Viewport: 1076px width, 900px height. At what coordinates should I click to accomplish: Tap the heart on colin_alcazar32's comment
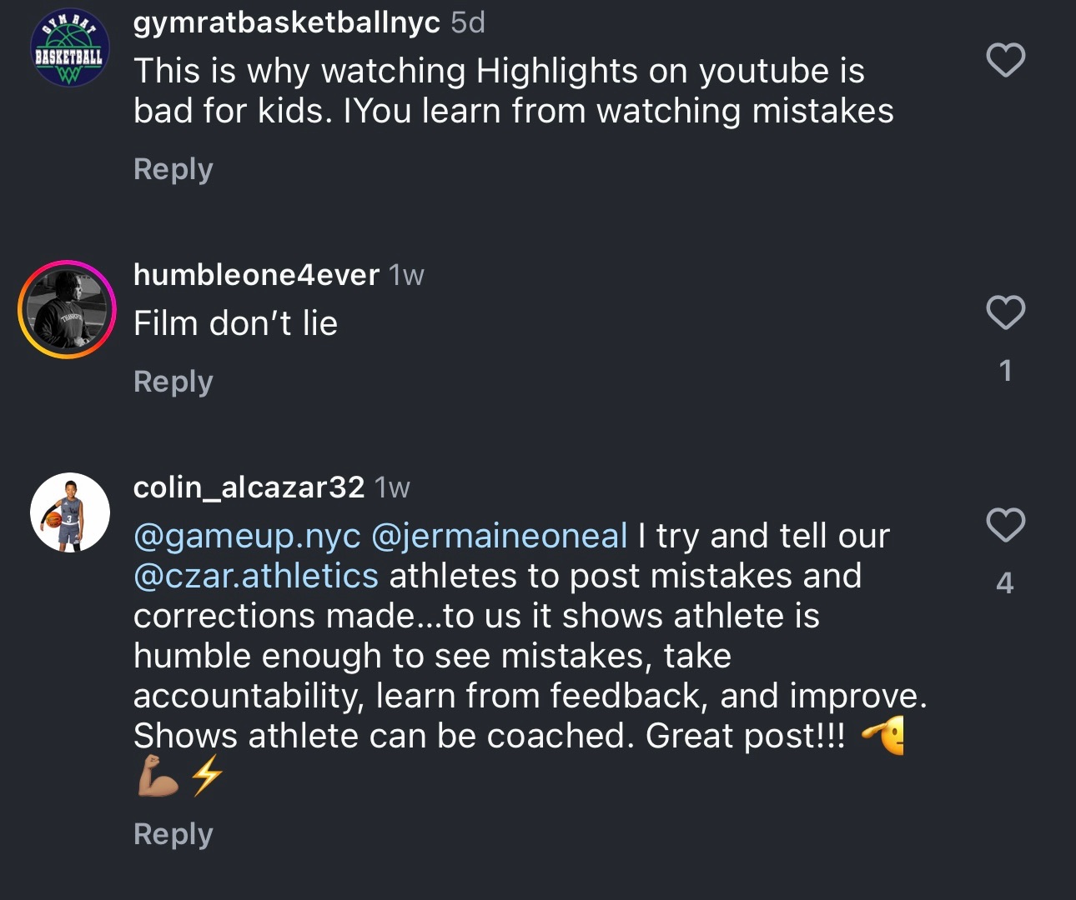pos(1005,525)
